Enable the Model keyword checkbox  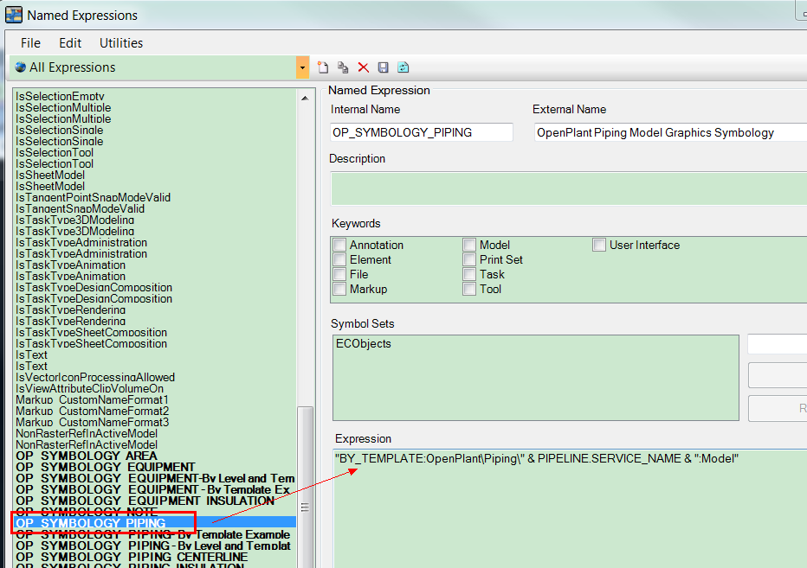[x=469, y=245]
